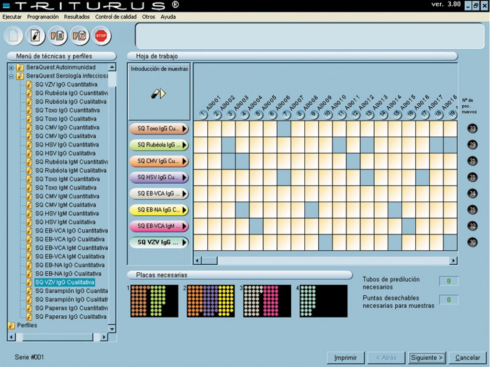The width and height of the screenshot is (490, 367).
Task: Expand the SQ HSV IgG technique arrow
Action: [184, 178]
